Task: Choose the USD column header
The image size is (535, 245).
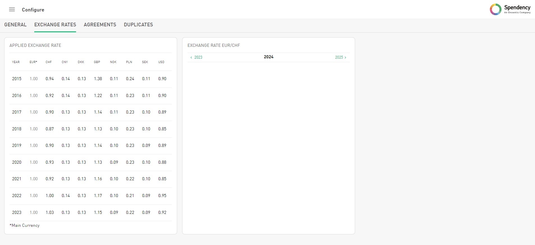Action: tap(161, 62)
